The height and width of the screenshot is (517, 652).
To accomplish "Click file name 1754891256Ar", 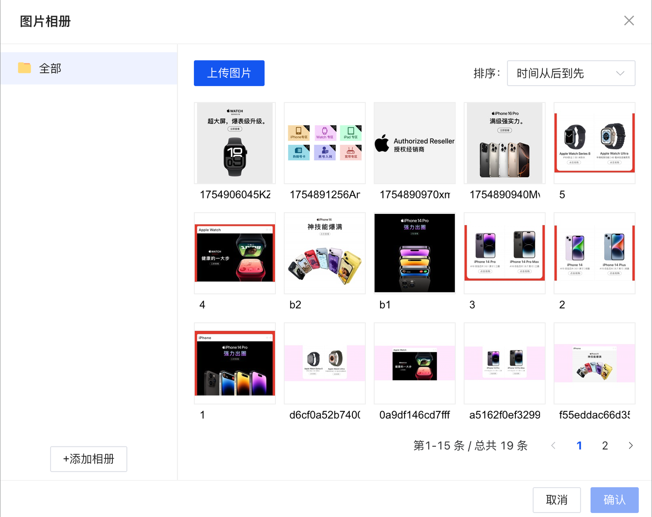I will pos(325,195).
